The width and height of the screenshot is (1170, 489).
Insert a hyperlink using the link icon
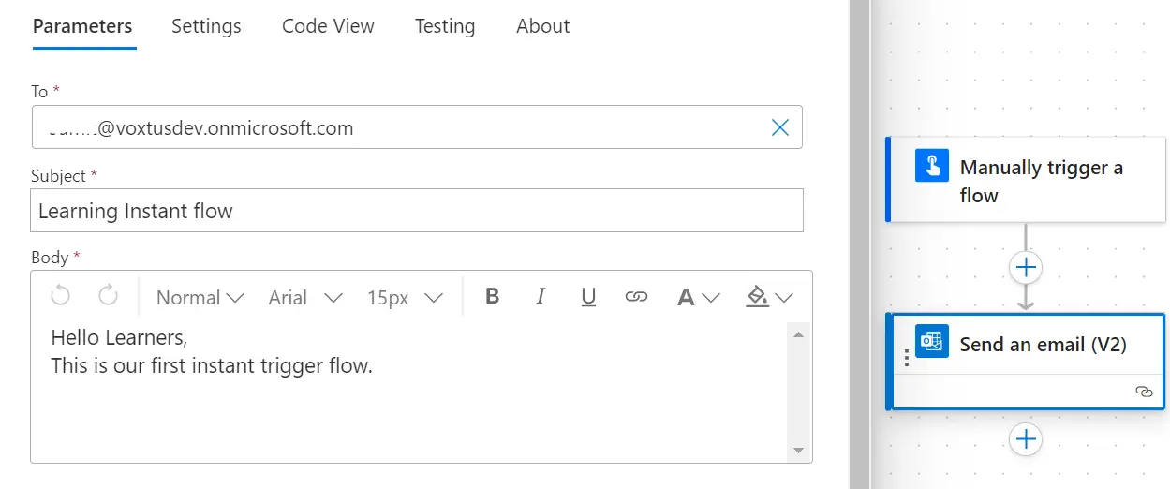pyautogui.click(x=636, y=297)
